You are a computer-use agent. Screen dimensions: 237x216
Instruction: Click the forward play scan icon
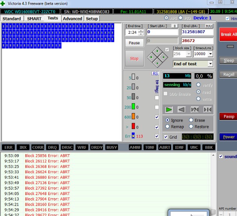[169, 110]
